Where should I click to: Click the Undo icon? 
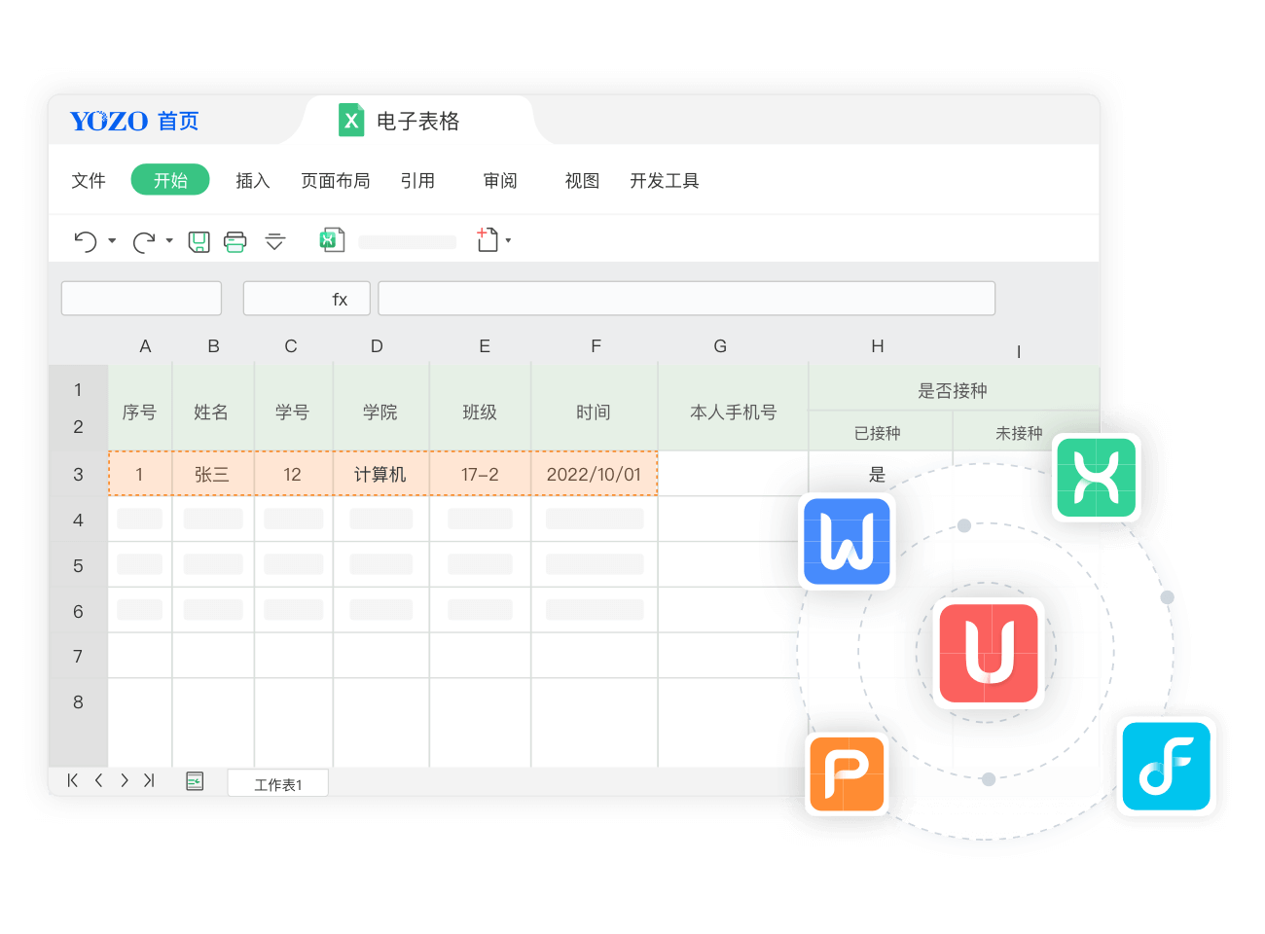84,240
